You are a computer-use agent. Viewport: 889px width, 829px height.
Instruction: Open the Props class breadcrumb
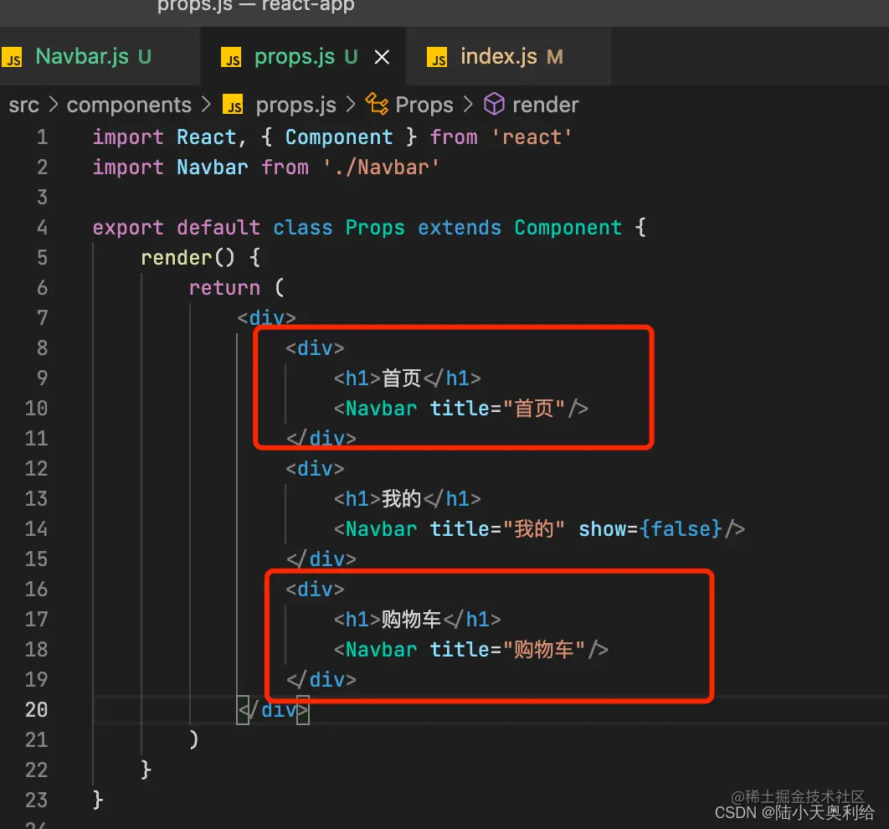(x=424, y=105)
